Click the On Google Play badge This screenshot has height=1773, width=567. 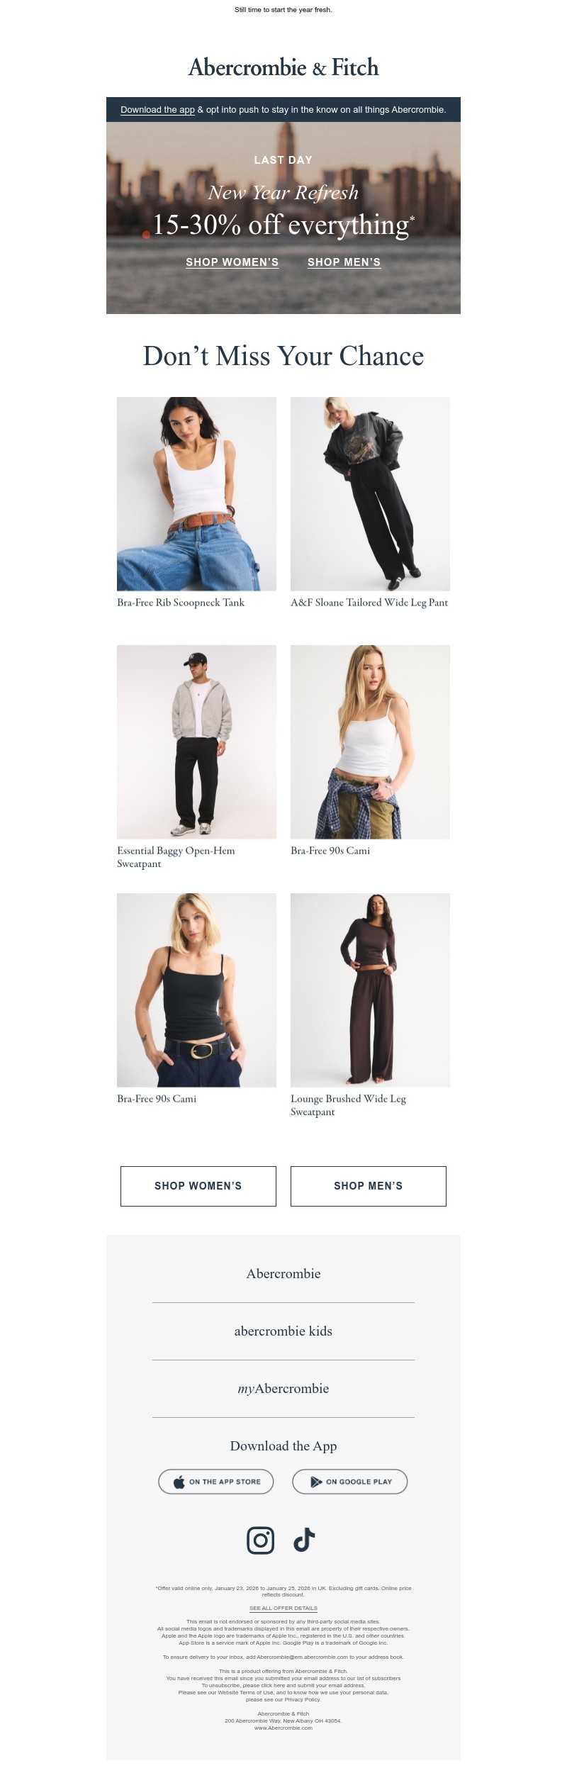point(350,1481)
